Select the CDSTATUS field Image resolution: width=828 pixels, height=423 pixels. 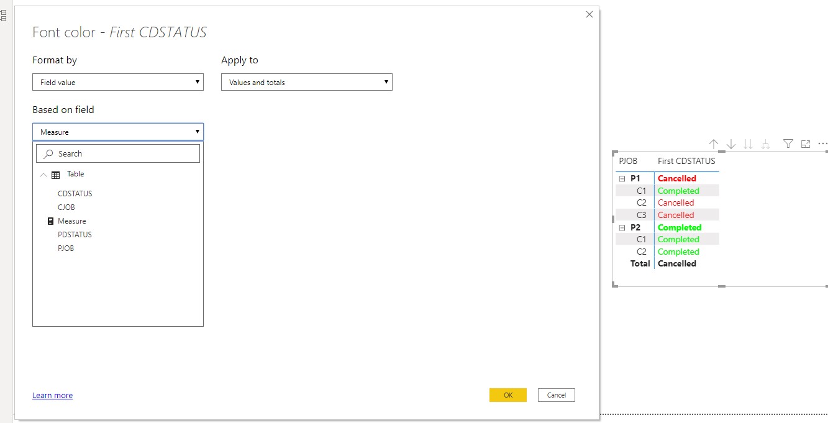tap(75, 193)
